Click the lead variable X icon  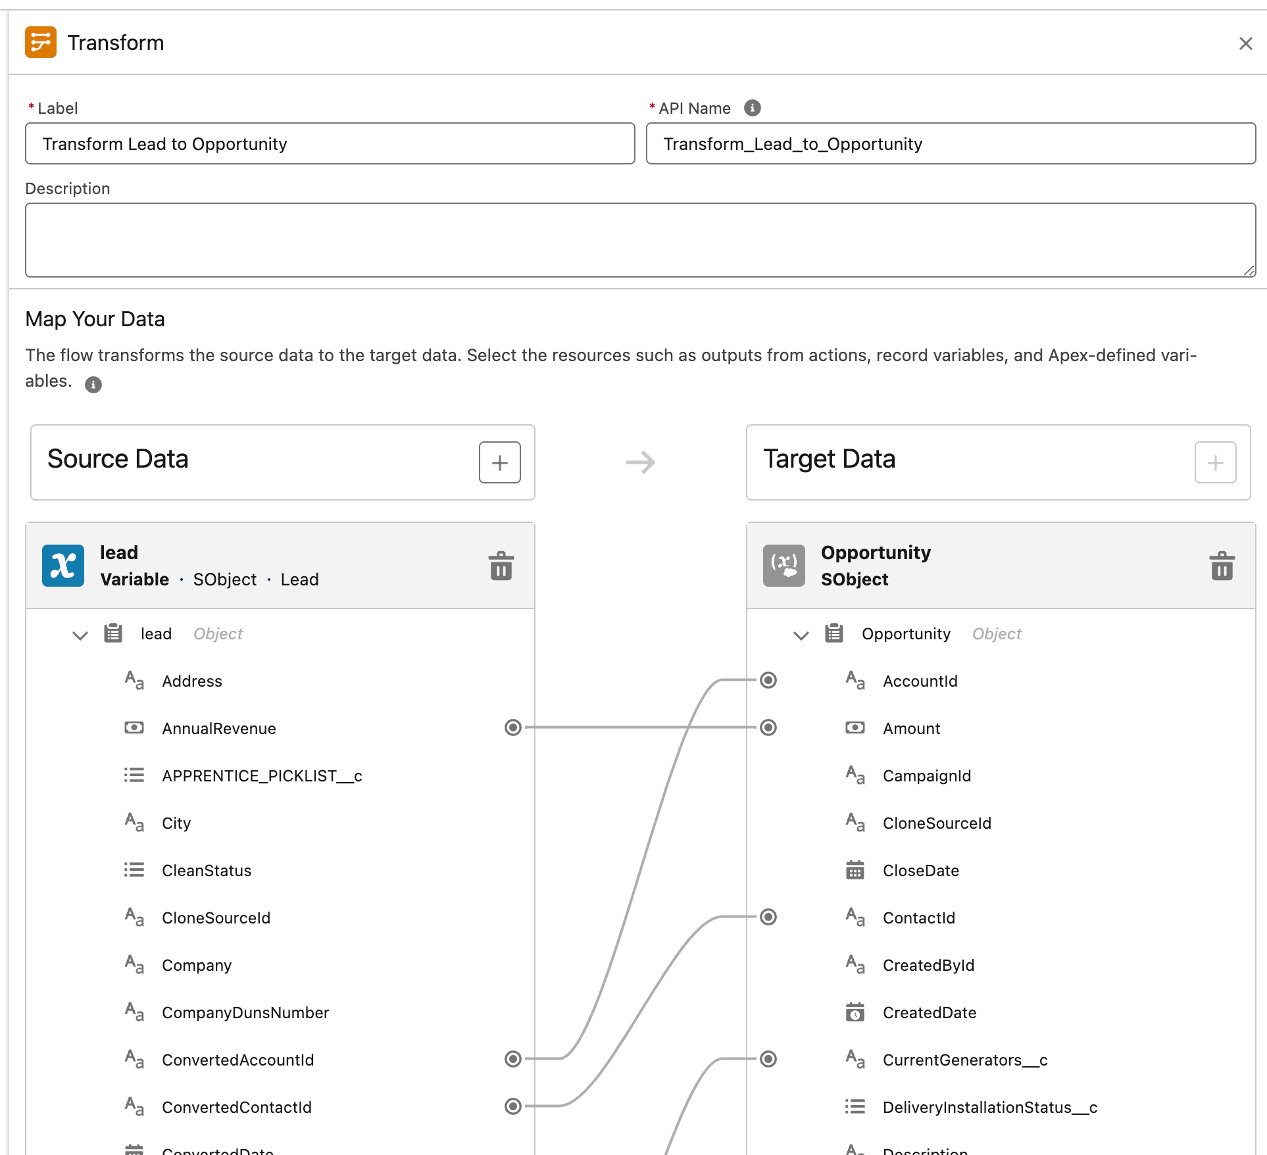point(63,566)
